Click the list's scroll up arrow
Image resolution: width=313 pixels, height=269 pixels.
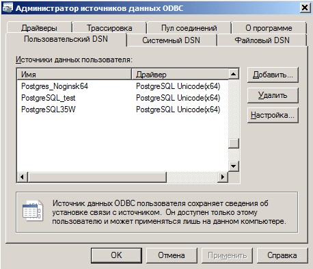click(x=233, y=74)
